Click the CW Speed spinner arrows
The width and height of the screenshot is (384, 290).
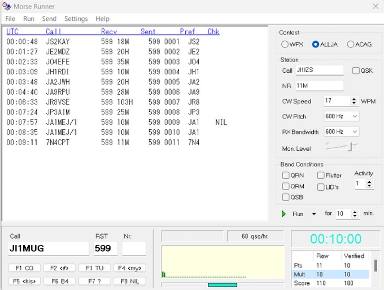click(x=354, y=101)
